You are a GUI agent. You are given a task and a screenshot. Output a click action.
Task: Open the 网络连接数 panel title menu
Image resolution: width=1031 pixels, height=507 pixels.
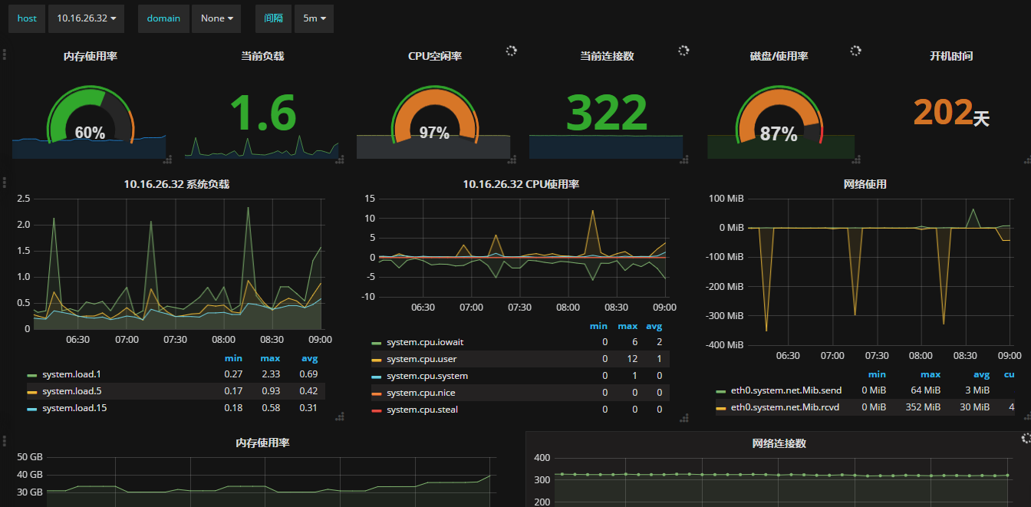click(x=779, y=443)
